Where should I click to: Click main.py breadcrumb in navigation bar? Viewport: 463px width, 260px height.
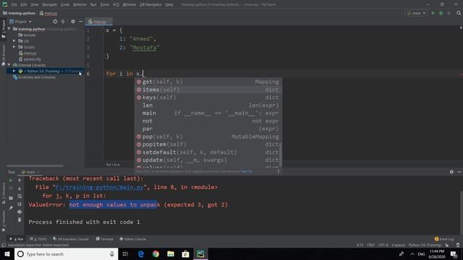click(48, 13)
